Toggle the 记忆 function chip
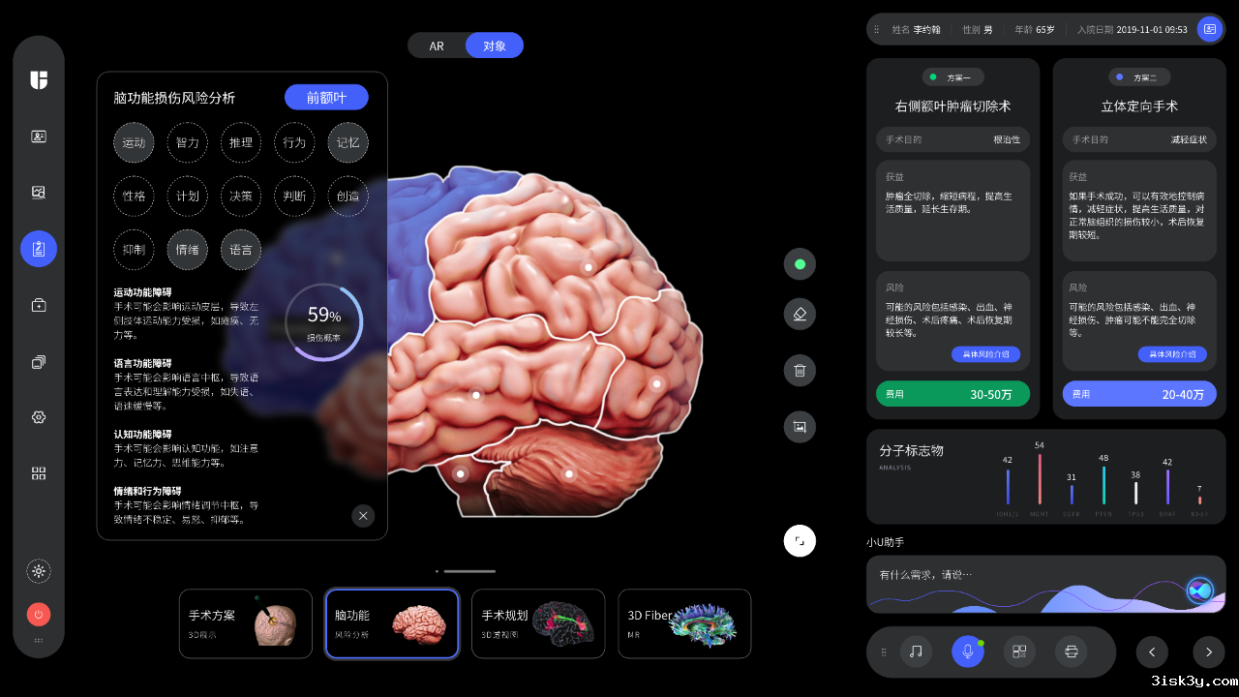 pyautogui.click(x=348, y=142)
